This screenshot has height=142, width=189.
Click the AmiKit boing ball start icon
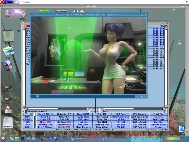[3, 138]
